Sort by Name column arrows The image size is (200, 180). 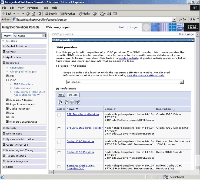coord(77,109)
